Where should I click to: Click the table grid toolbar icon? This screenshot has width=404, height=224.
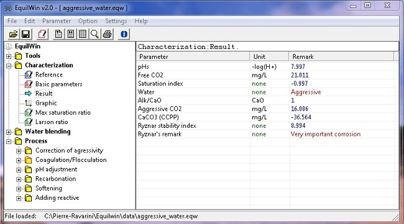pyautogui.click(x=83, y=34)
